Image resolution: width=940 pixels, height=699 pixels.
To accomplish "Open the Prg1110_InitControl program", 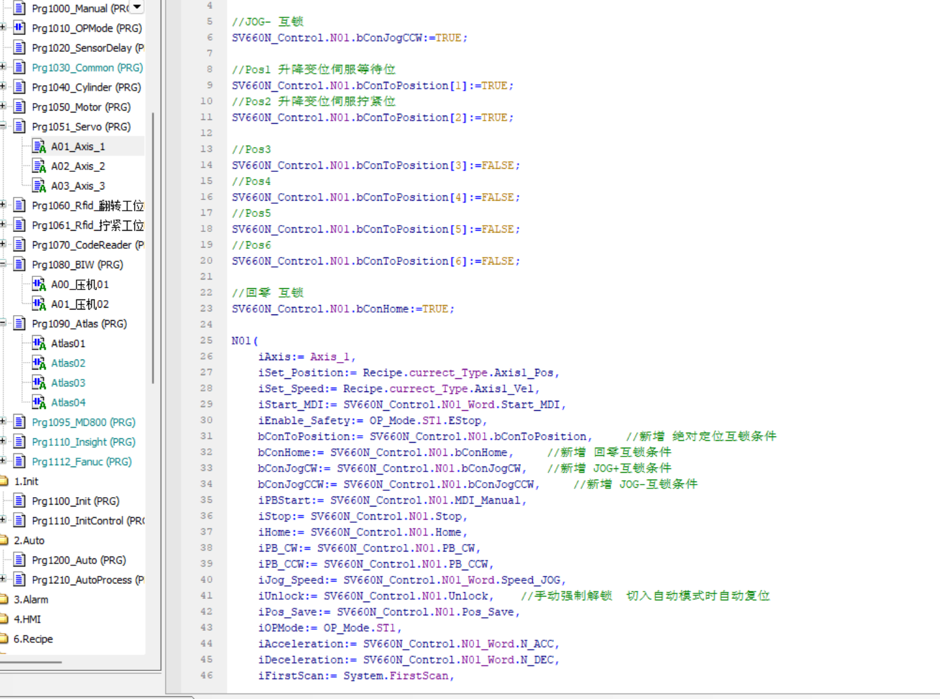I will pyautogui.click(x=88, y=521).
